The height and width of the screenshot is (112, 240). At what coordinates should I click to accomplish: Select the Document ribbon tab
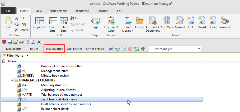[82, 11]
